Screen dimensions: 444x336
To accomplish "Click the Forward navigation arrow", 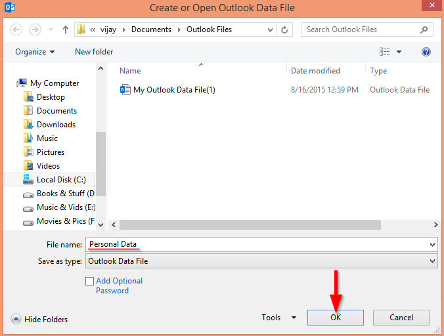I will click(35, 30).
